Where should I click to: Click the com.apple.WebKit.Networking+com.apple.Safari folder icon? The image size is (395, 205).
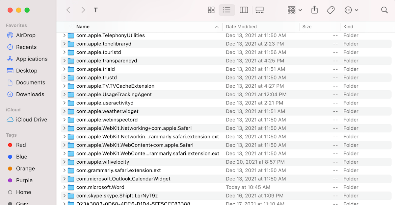(71, 128)
